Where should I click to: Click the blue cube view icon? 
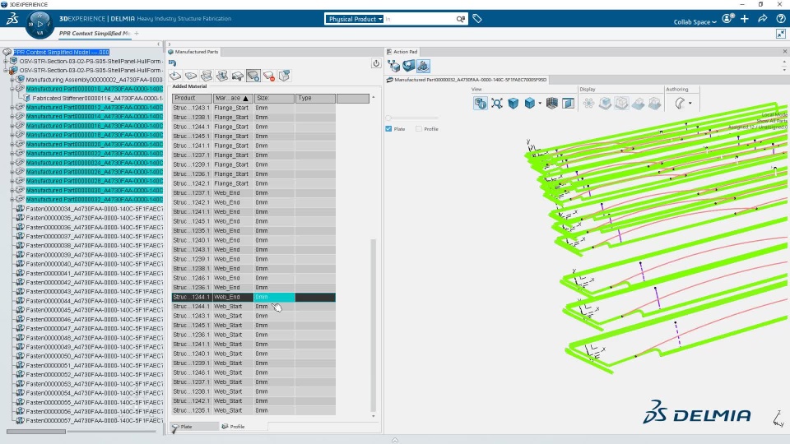pyautogui.click(x=513, y=104)
